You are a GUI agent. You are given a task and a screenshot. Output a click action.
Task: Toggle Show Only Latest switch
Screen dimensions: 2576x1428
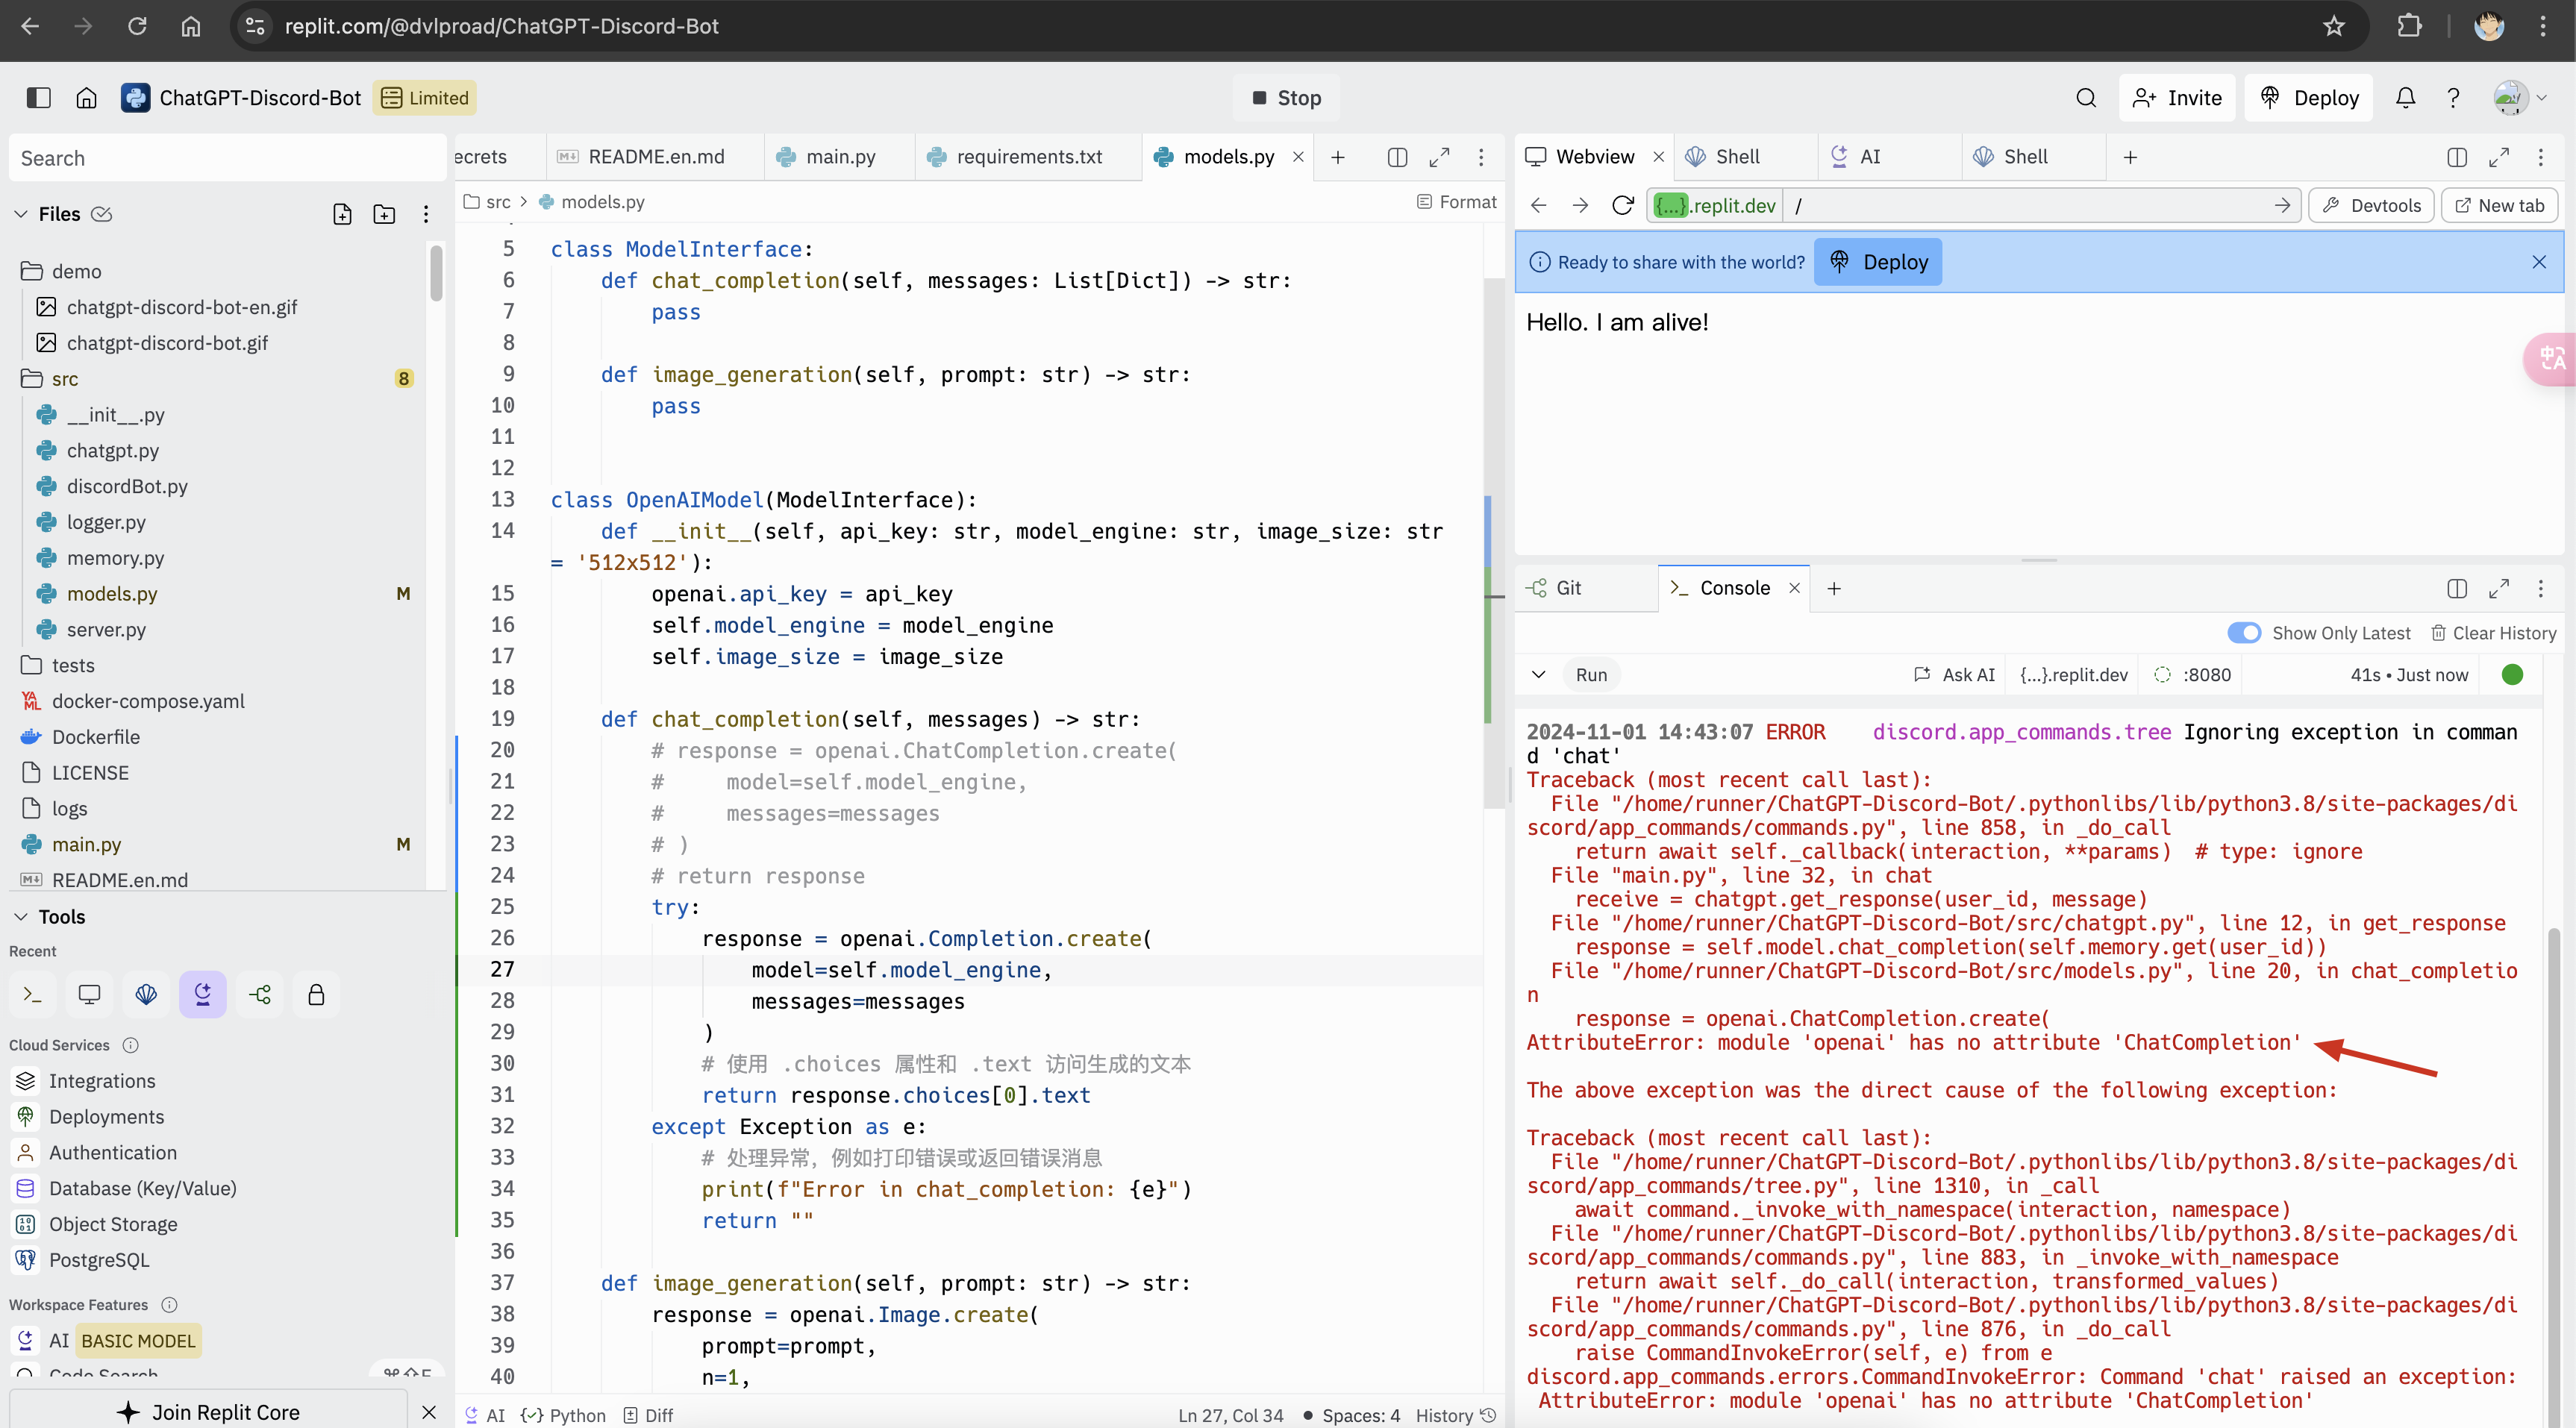2244,633
